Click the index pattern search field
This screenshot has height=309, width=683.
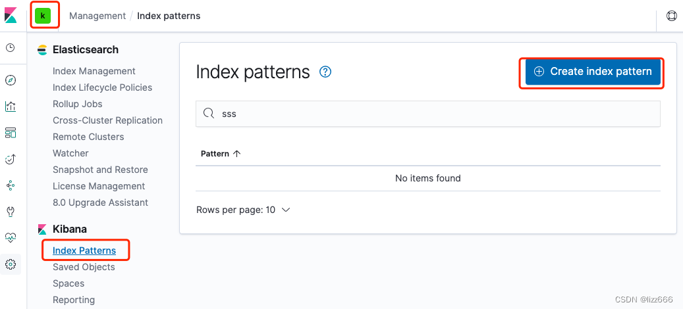427,114
